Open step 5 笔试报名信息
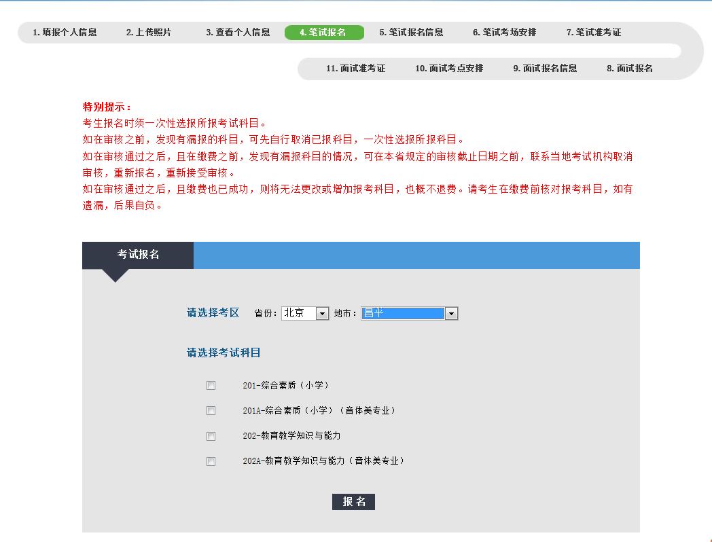The width and height of the screenshot is (712, 542). 411,32
